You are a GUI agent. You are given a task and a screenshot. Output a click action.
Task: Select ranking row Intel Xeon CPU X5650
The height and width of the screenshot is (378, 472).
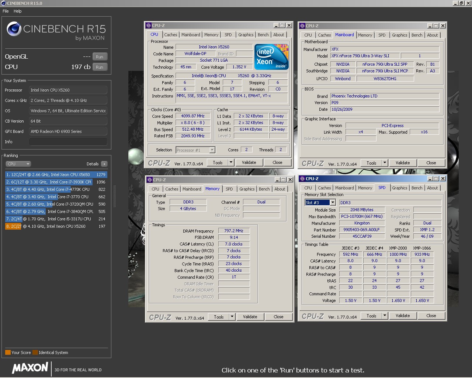coord(56,175)
